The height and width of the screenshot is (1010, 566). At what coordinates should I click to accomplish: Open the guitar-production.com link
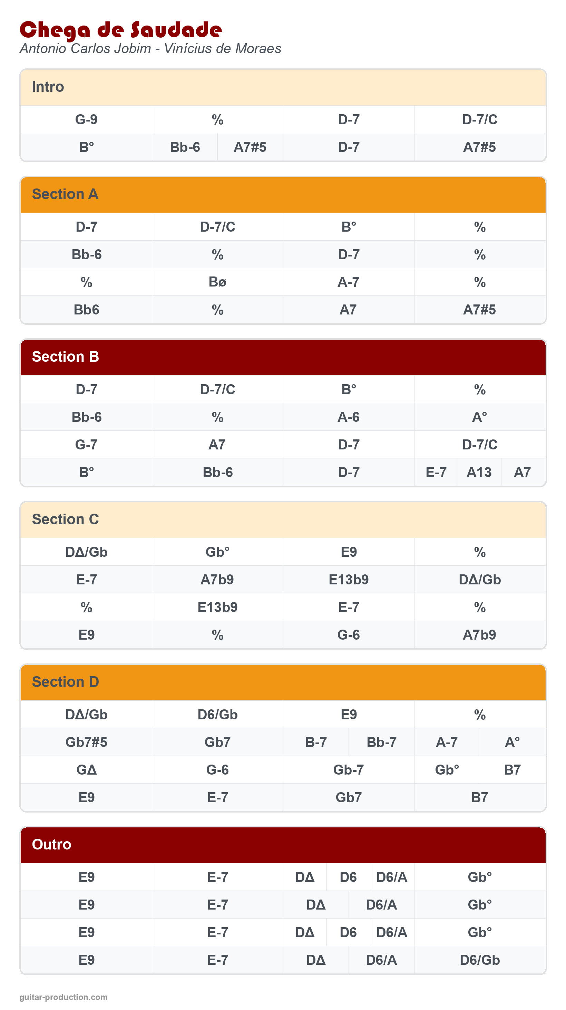click(x=64, y=997)
